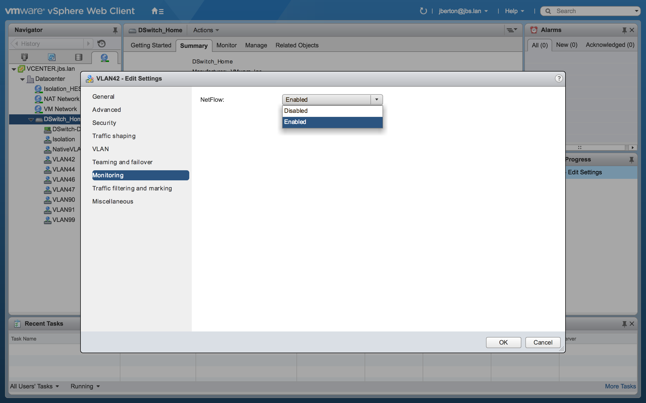Go forward using the History forward arrow
646x403 pixels.
[x=88, y=43]
